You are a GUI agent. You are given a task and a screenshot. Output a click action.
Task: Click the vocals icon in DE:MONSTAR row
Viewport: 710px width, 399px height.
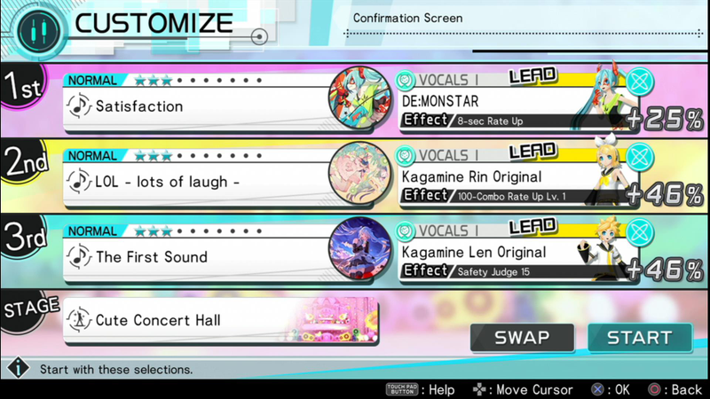(405, 80)
